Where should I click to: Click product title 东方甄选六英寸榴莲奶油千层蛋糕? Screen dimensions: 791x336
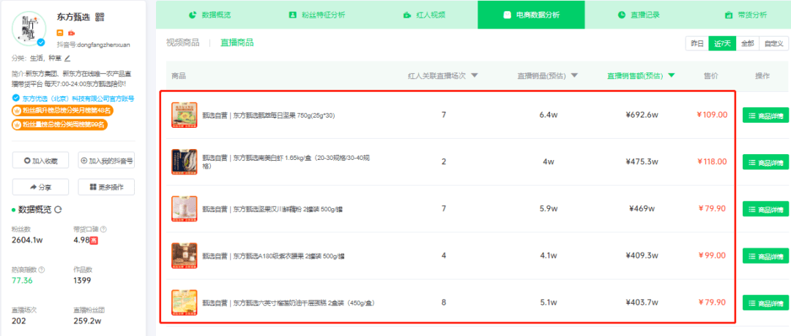click(x=288, y=303)
